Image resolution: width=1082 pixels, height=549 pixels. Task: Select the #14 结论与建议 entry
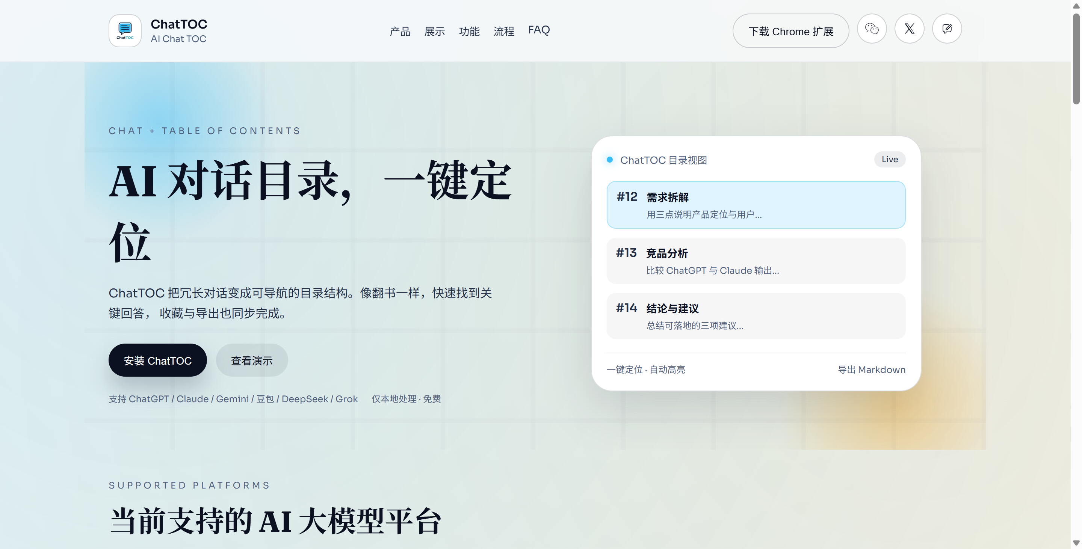tap(756, 316)
